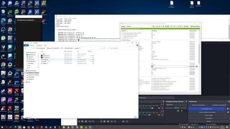Open the highlighted setting value combo box
Screen dimensions: 230x129
point(170,67)
